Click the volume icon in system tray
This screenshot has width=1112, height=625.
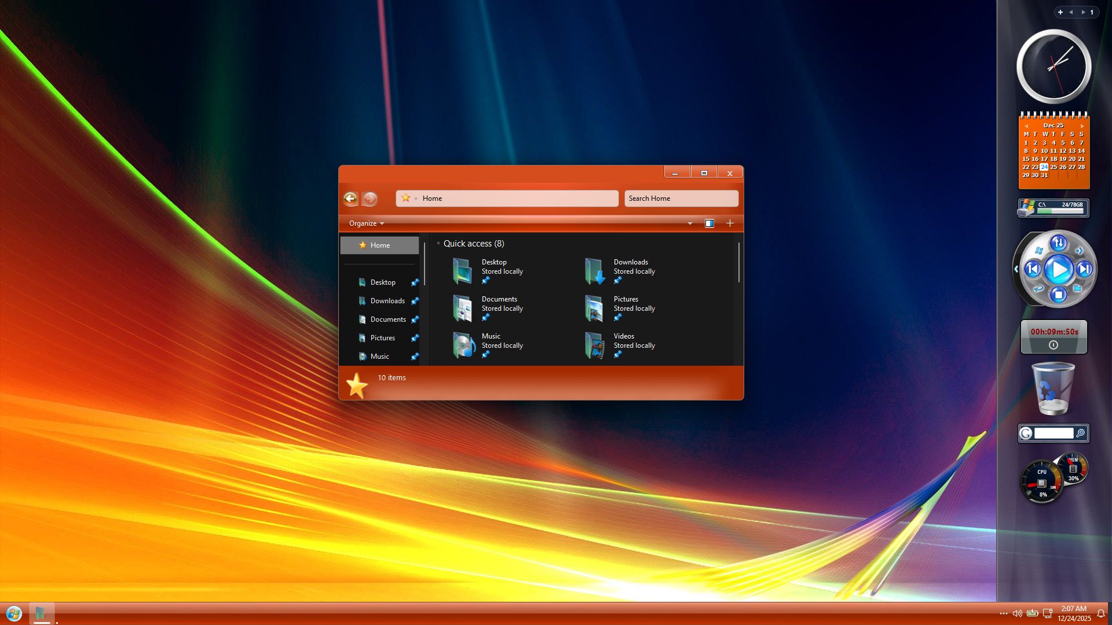click(x=1017, y=613)
